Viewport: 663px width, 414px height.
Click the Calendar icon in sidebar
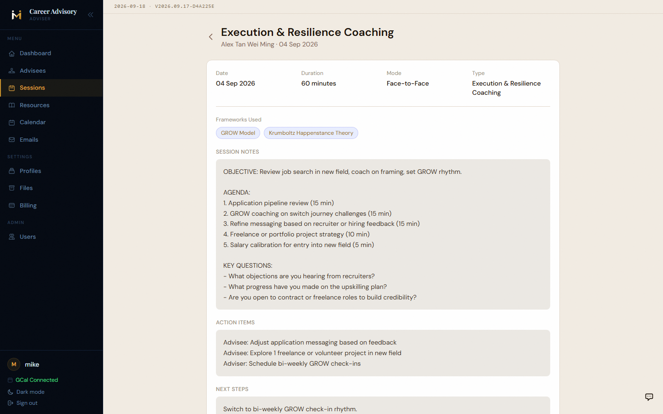coord(12,122)
